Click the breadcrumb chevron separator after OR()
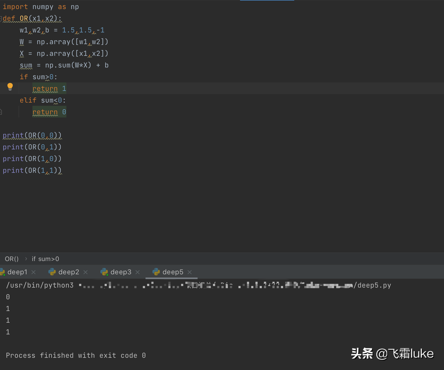This screenshot has height=370, width=444. pyautogui.click(x=26, y=259)
